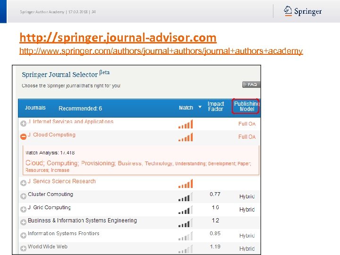The width and height of the screenshot is (340, 255).
Task: Click Hybrid label for Cluster Computing
Action: tap(247, 196)
